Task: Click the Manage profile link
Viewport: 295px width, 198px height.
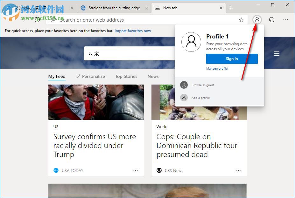Action: (217, 68)
